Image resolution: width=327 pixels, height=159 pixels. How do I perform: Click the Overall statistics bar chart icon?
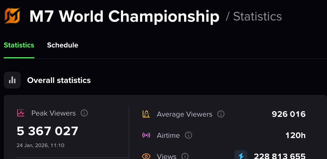(12, 80)
